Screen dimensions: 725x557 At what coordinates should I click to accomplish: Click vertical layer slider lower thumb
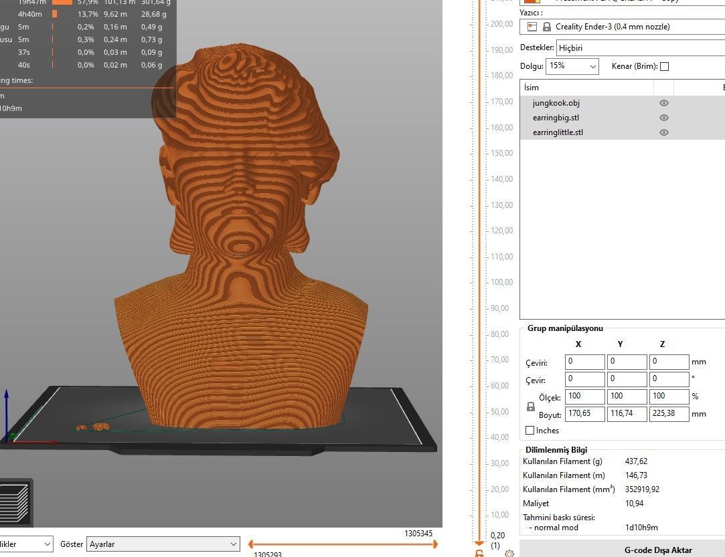[479, 543]
